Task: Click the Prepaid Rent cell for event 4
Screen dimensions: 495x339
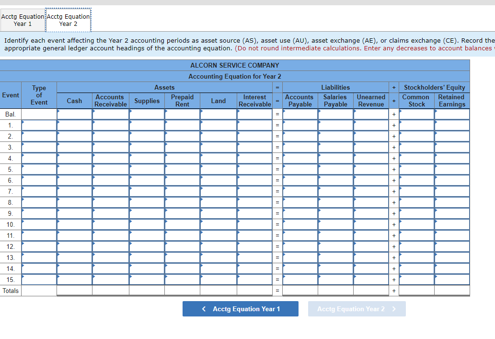Action: pyautogui.click(x=183, y=158)
